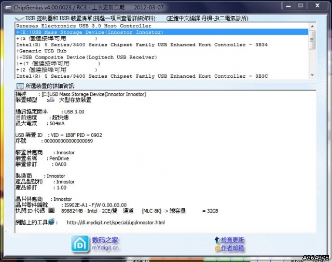Click the device list scroll up arrow
Viewport: 332px width, 262px height.
click(x=312, y=26)
